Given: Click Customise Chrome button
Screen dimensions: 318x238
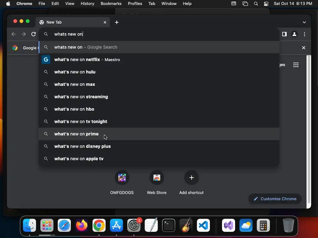Looking at the screenshot, I should 275,199.
